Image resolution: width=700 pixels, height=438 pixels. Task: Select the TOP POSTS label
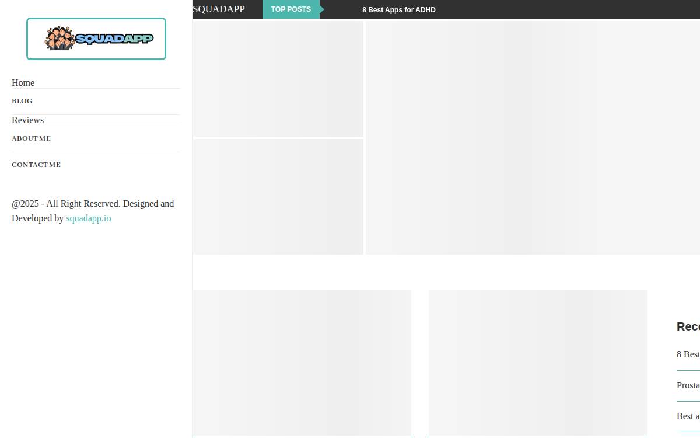(x=291, y=9)
